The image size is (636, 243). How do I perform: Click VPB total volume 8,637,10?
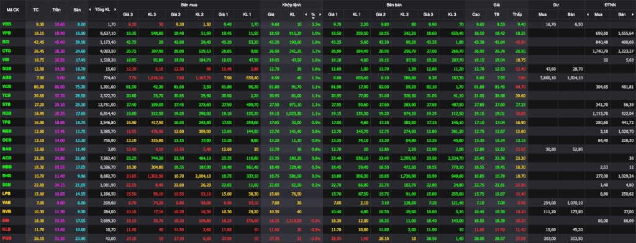(x=108, y=33)
